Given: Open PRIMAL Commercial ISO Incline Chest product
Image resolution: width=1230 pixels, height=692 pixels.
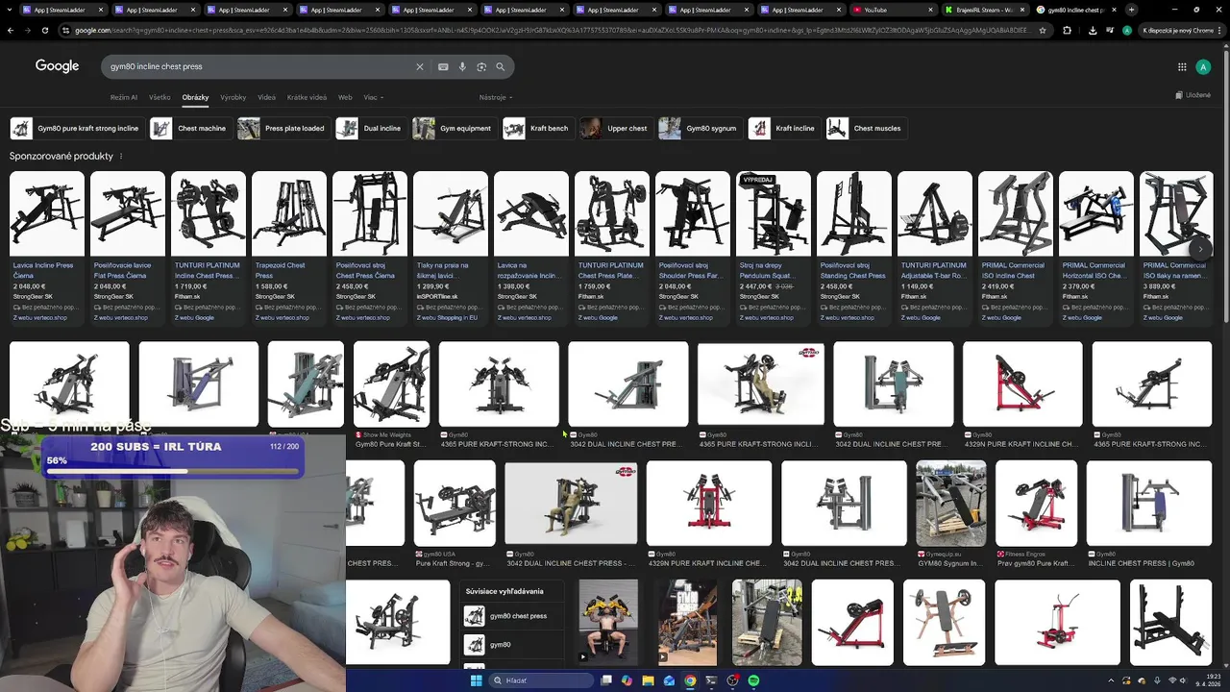Looking at the screenshot, I should (x=1016, y=247).
